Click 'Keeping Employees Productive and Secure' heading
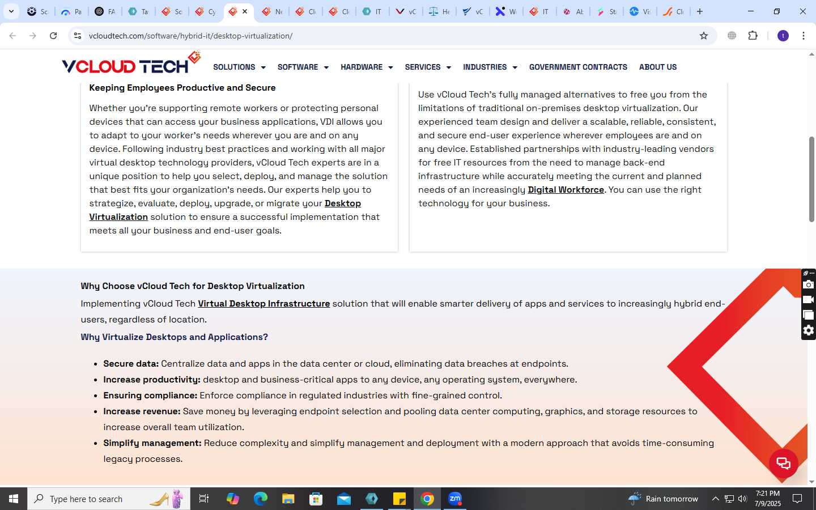 coord(182,88)
